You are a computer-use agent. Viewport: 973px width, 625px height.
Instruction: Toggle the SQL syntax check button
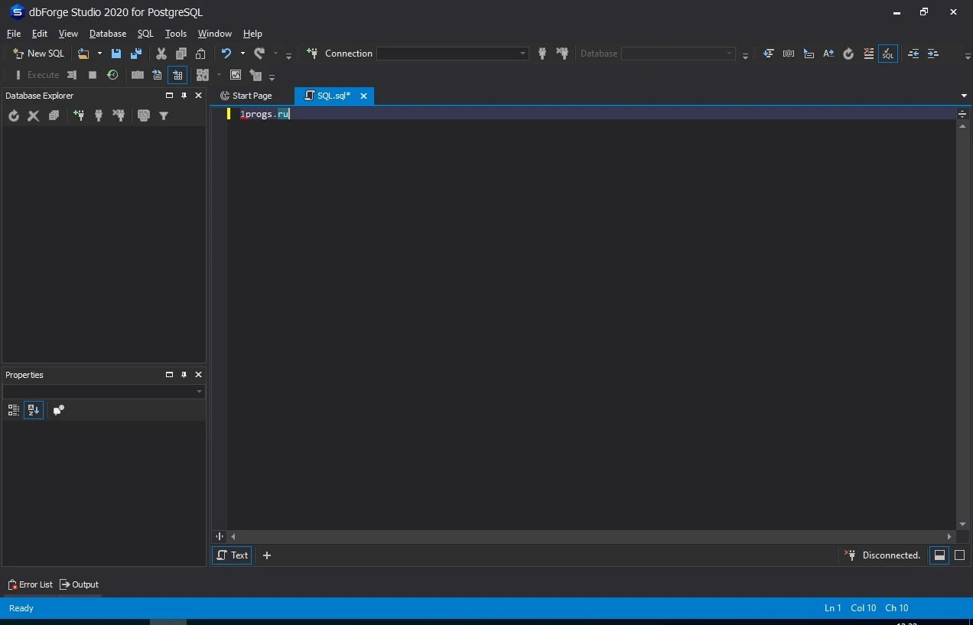click(x=888, y=54)
